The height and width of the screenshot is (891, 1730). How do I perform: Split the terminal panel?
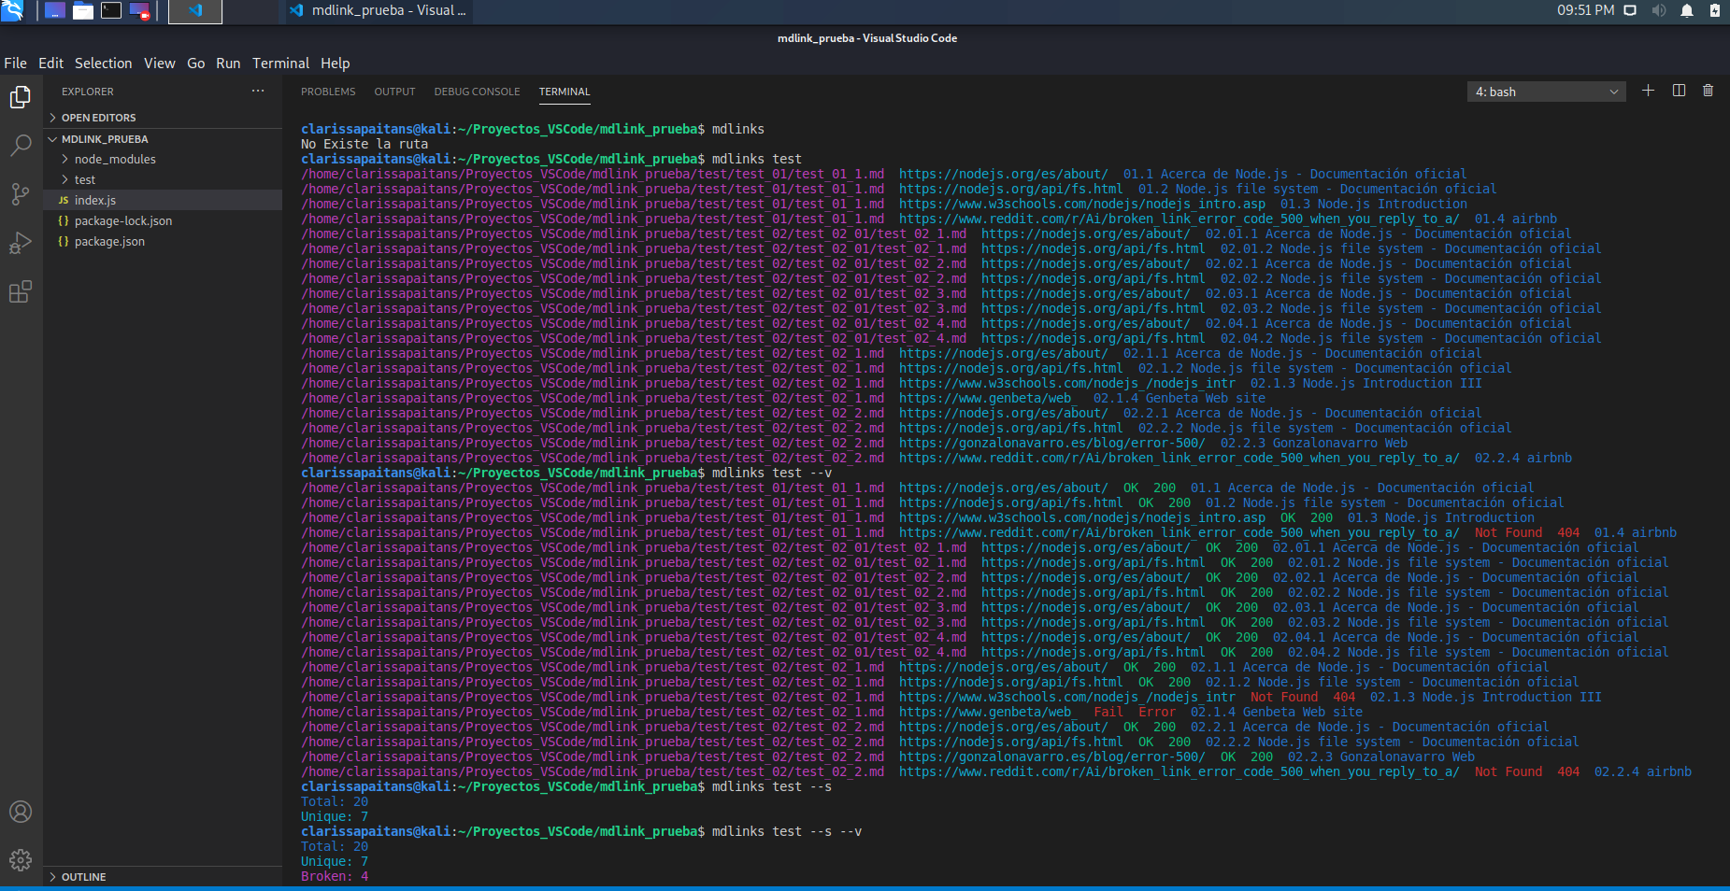(x=1679, y=91)
